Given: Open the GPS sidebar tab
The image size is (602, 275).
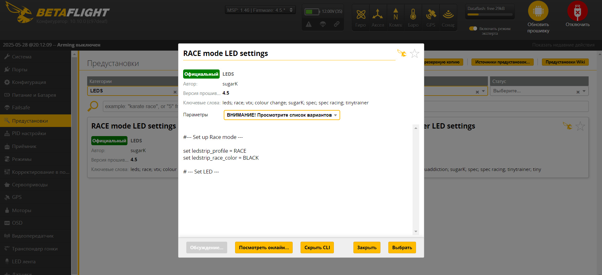Looking at the screenshot, I should point(36,197).
